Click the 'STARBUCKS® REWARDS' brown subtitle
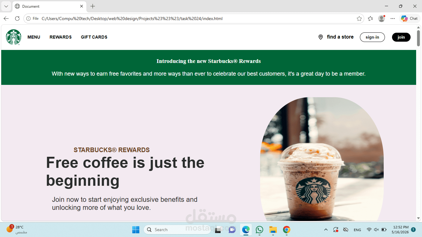 click(x=112, y=150)
